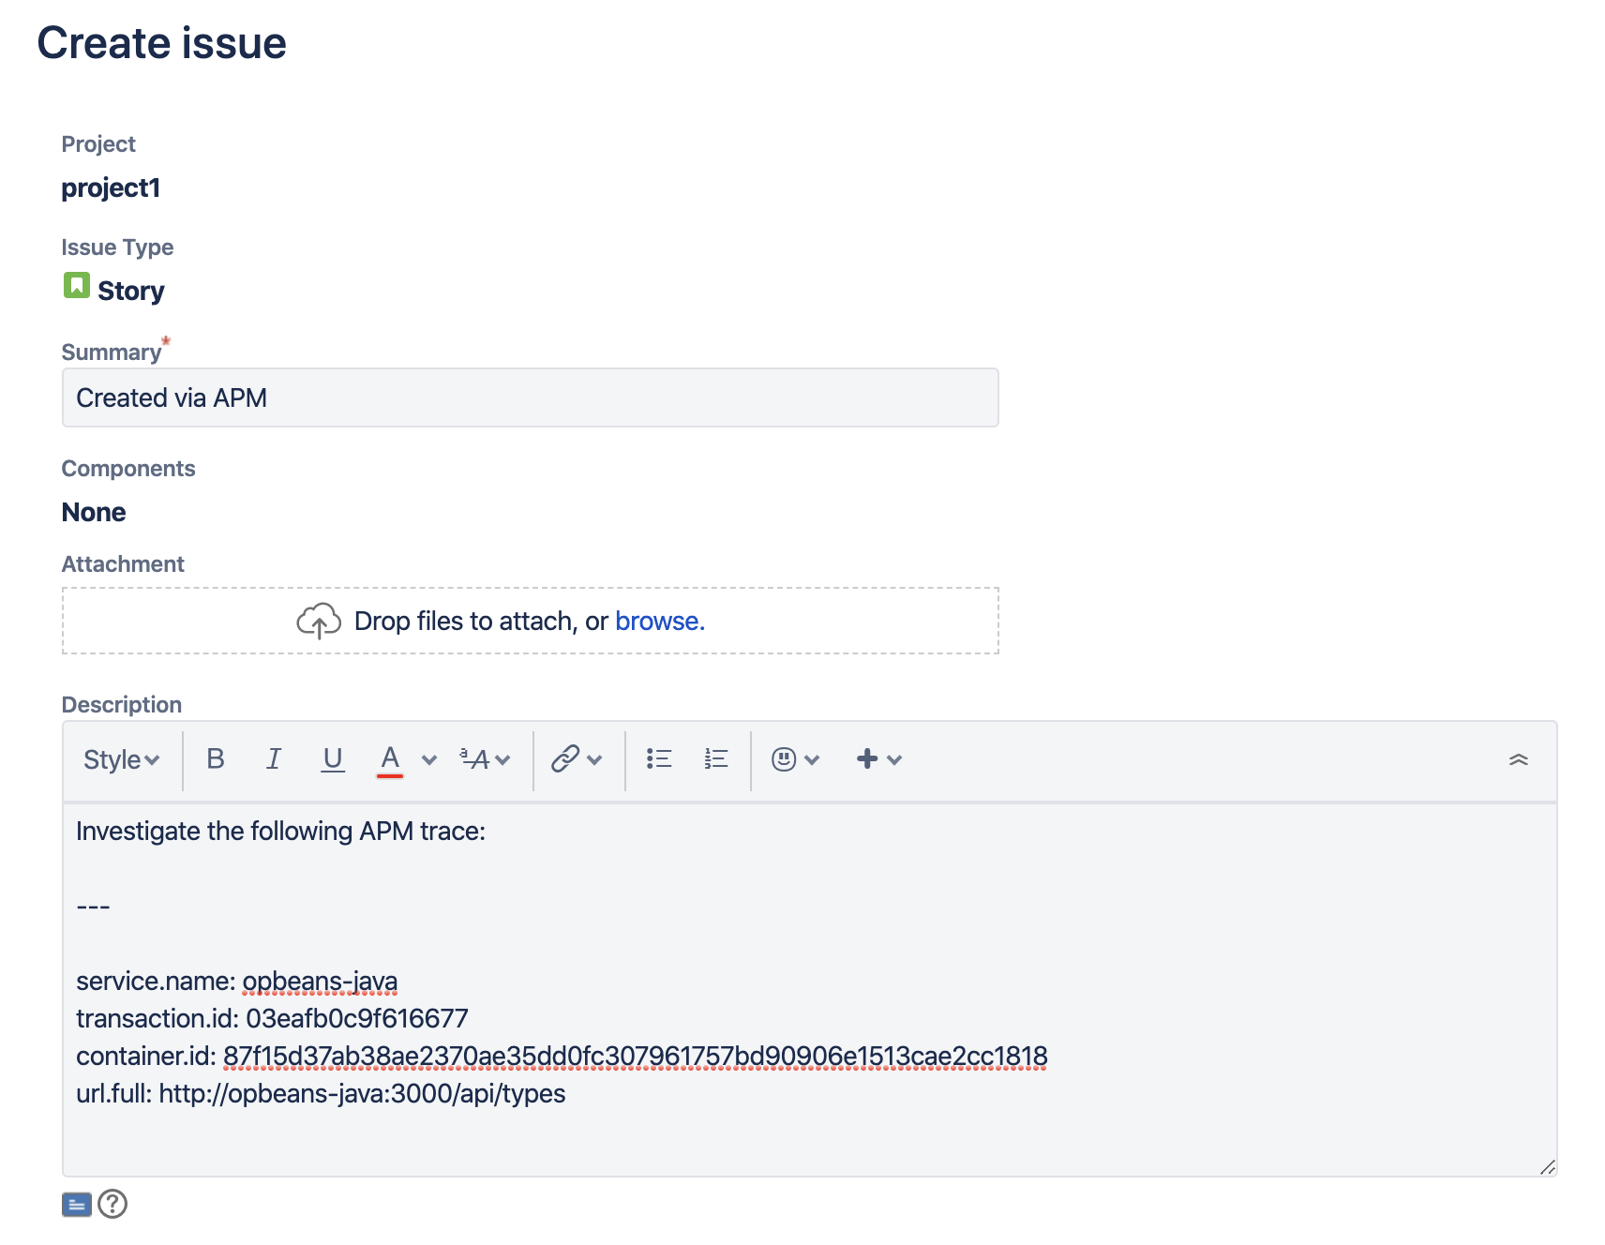
Task: Switch editor to plain text mode
Action: (x=76, y=1204)
